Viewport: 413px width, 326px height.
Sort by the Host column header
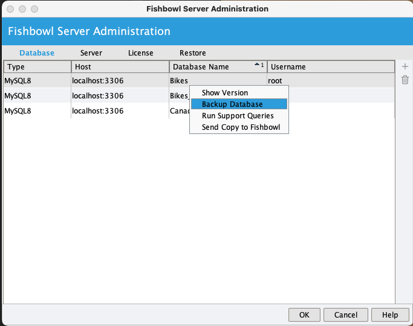120,67
